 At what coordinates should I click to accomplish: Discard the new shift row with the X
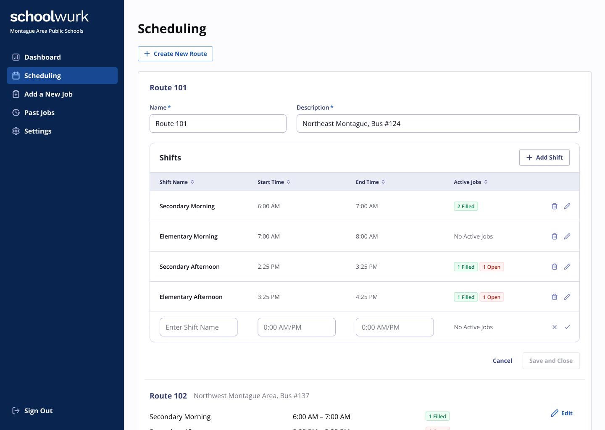554,327
